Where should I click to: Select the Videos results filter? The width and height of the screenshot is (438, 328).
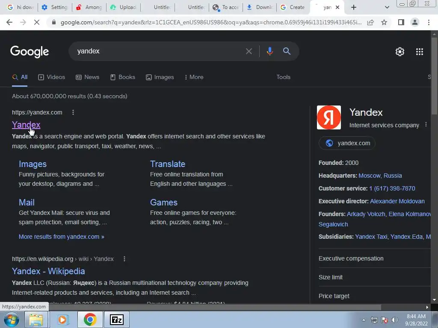52,77
